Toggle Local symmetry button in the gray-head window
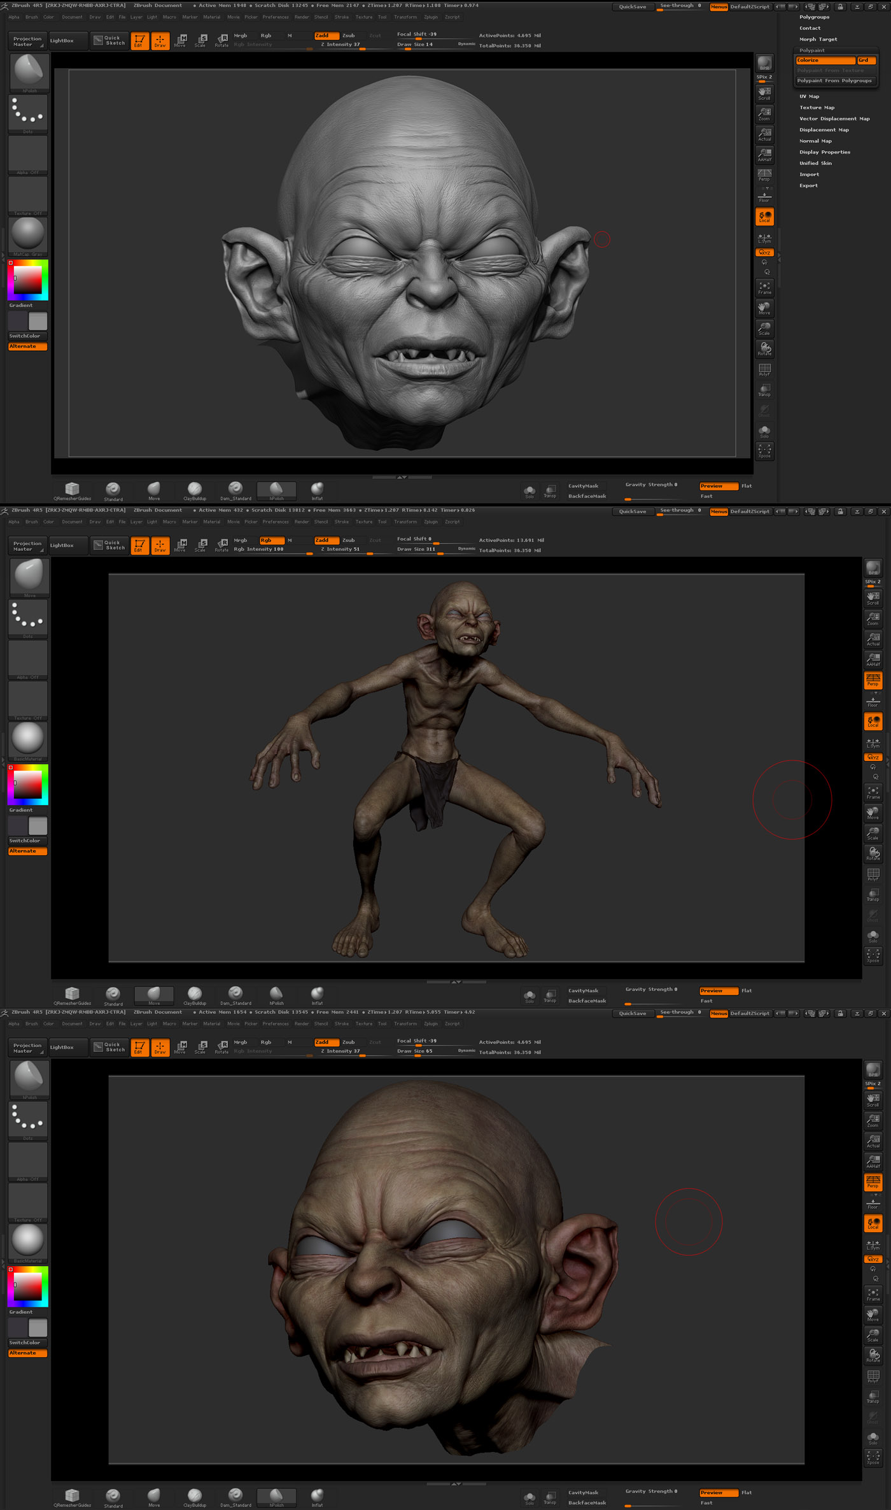 click(764, 217)
